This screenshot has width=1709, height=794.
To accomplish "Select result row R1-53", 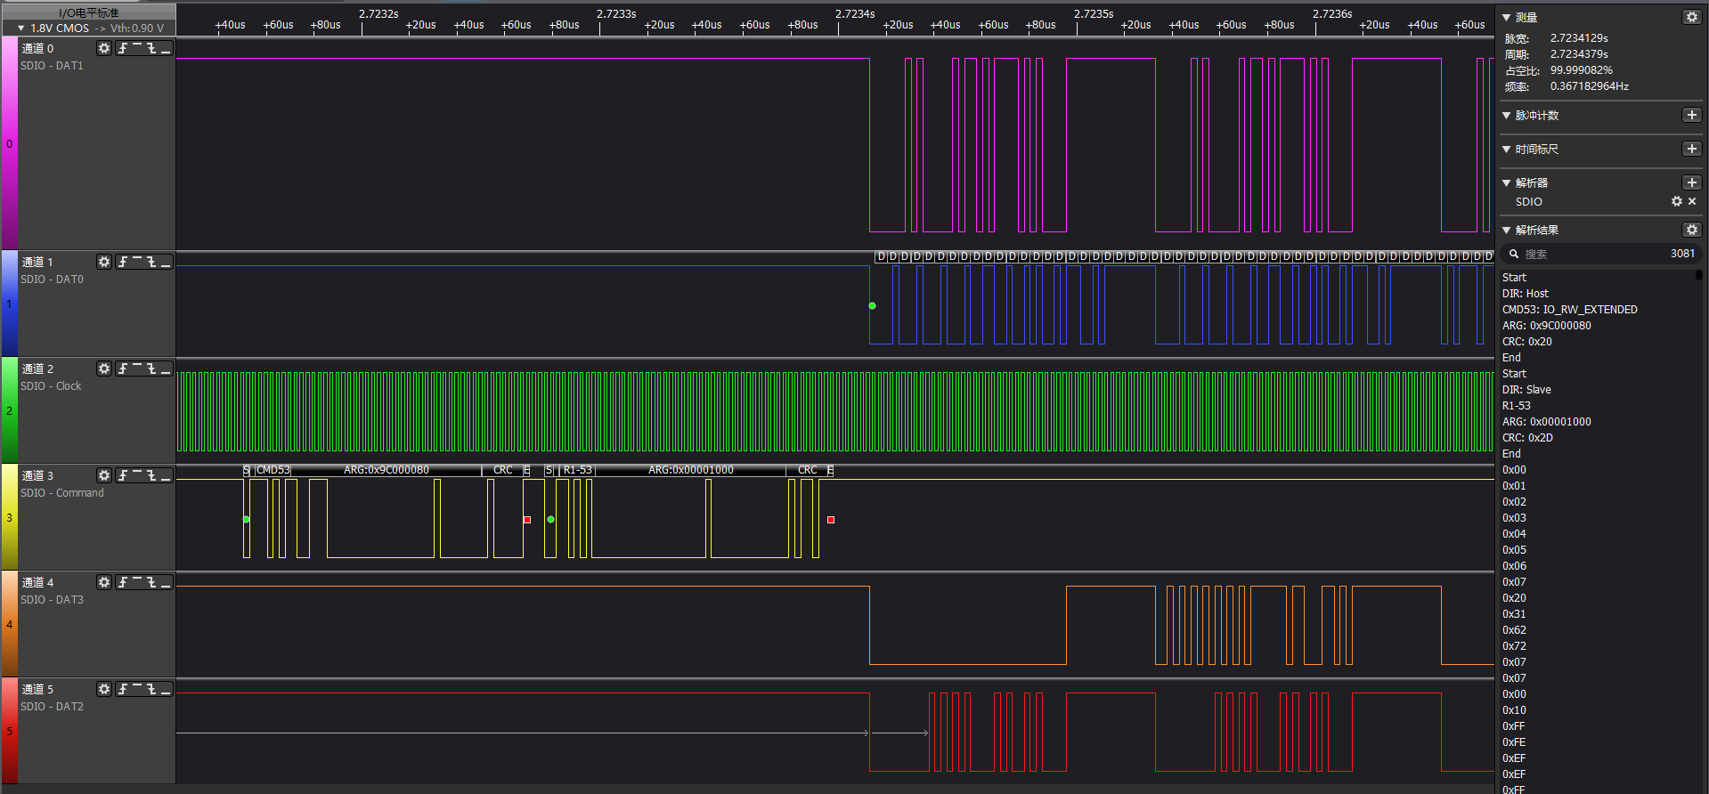I will pyautogui.click(x=1517, y=406).
